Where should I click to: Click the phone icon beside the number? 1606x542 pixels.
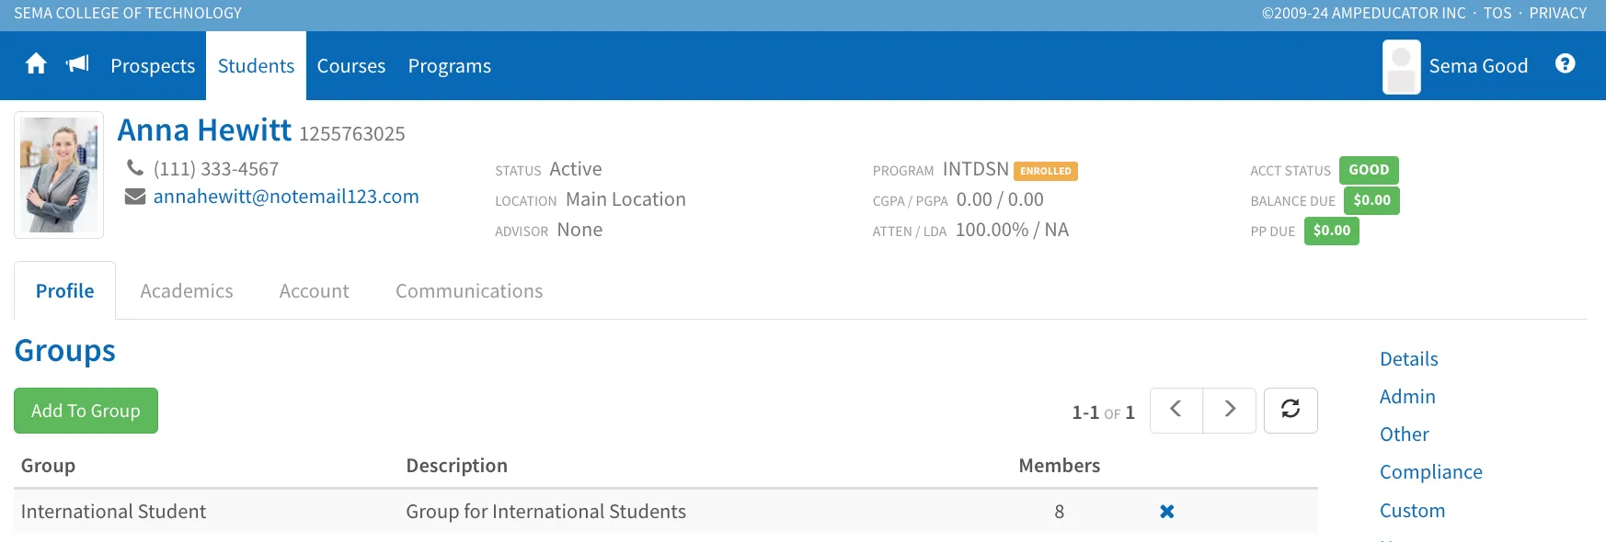[135, 168]
